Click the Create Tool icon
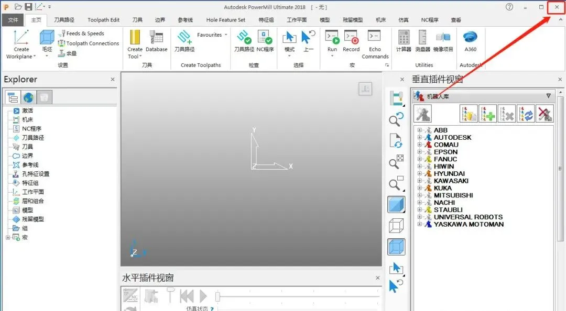Image resolution: width=566 pixels, height=311 pixels. click(135, 38)
